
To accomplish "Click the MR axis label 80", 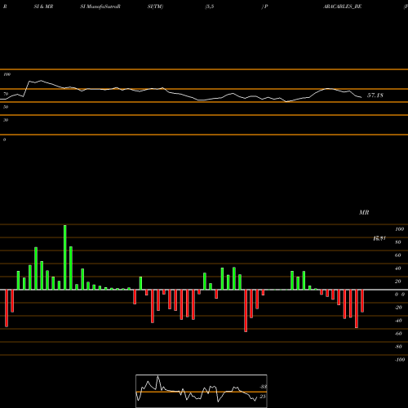I will [397, 242].
